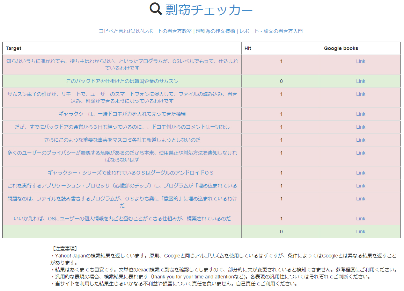Image resolution: width=404 pixels, height=291 pixels.
Task: Open コピペと言われないレポートの書き方教室 link
Action: pos(145,31)
